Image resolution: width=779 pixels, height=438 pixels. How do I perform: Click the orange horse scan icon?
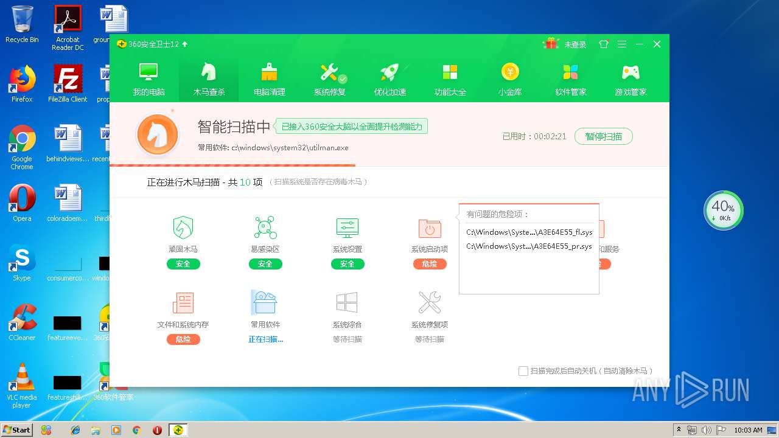(x=158, y=134)
